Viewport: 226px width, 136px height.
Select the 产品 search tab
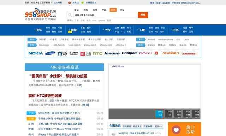point(104,10)
